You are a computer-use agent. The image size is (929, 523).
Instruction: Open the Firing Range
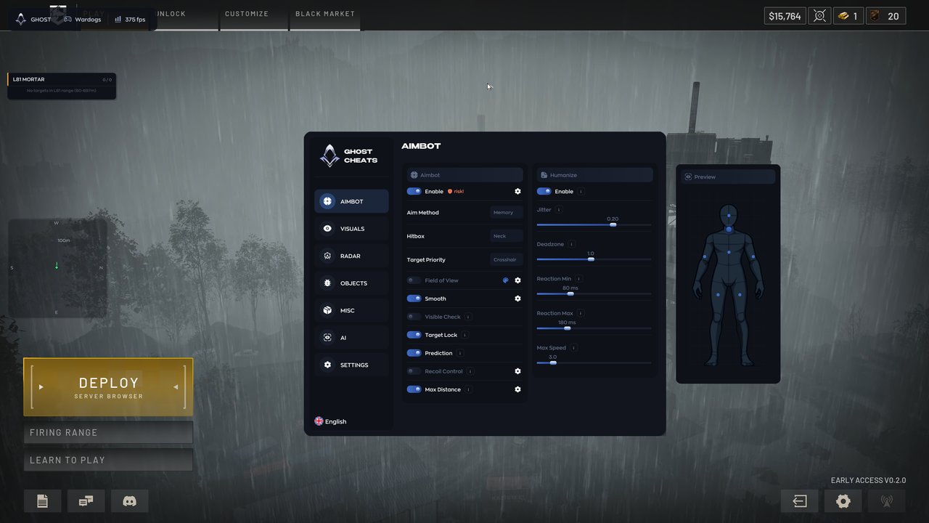(108, 432)
